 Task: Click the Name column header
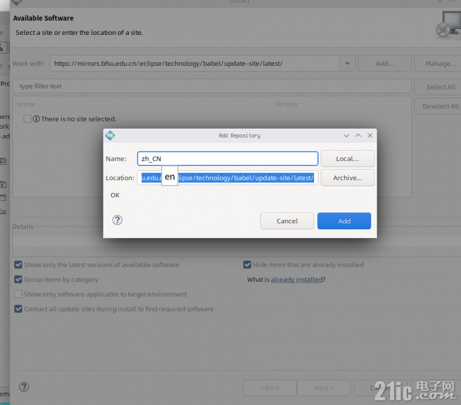[141, 104]
